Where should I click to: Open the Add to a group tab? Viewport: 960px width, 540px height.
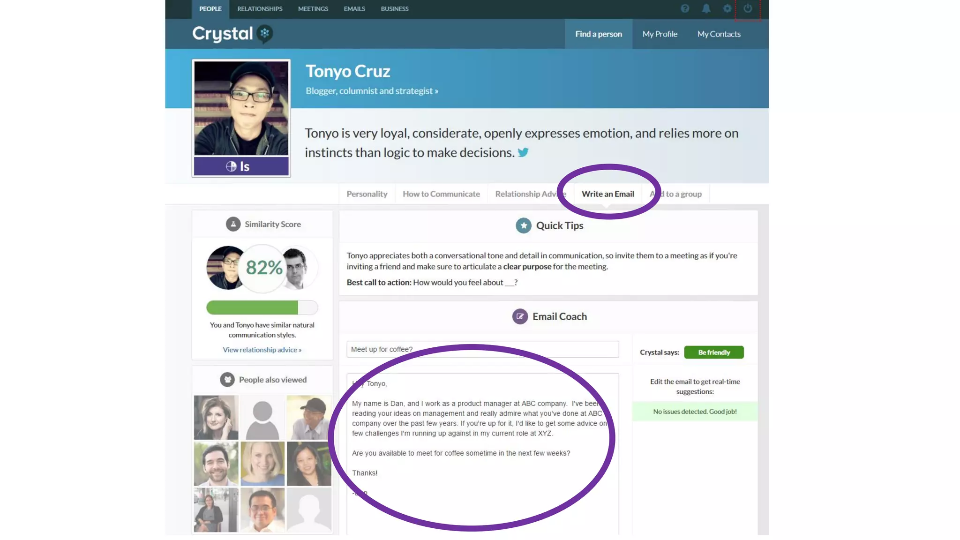(675, 194)
